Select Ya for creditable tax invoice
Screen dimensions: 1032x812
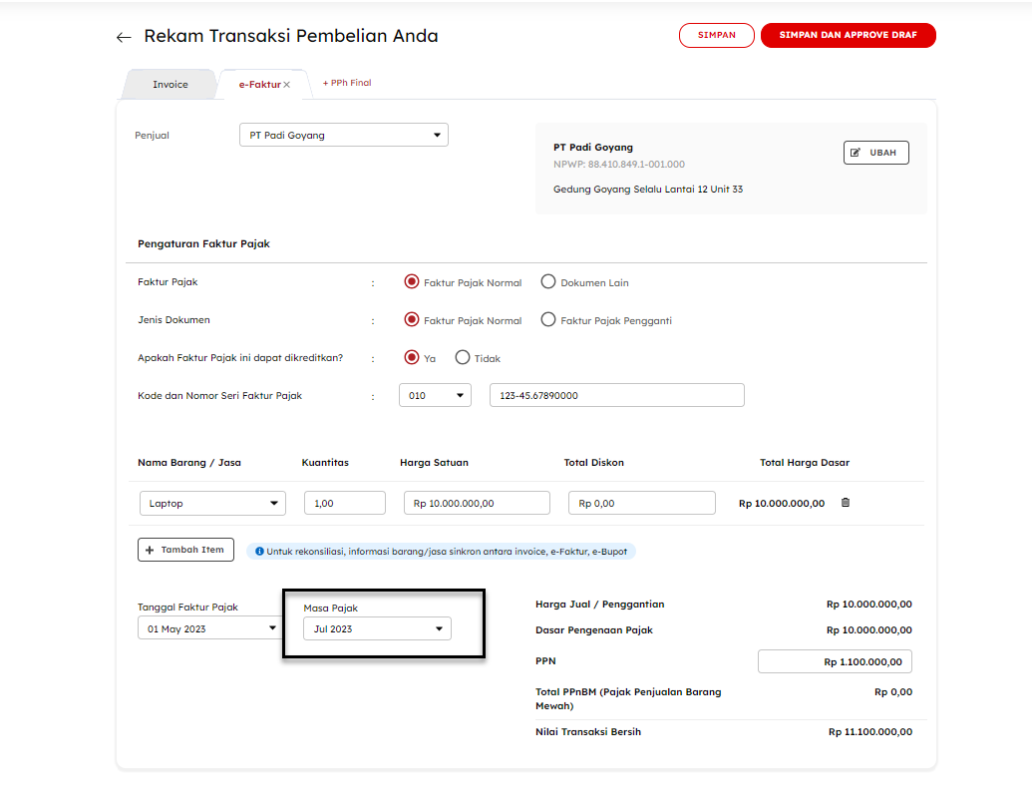(x=411, y=358)
